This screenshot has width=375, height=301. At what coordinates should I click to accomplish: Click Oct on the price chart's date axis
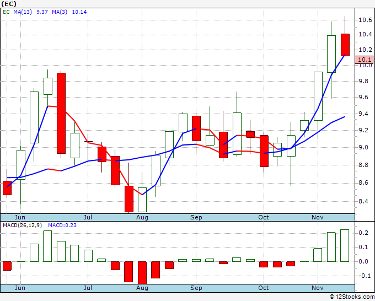coord(263,217)
